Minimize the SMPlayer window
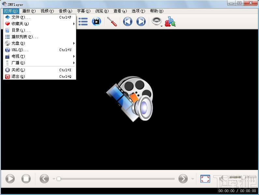Screen dimensions: 259x195 coord(231,3)
